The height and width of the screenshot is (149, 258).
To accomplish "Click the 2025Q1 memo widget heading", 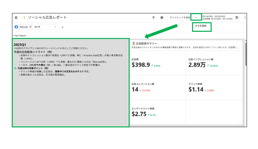I will tap(20, 45).
